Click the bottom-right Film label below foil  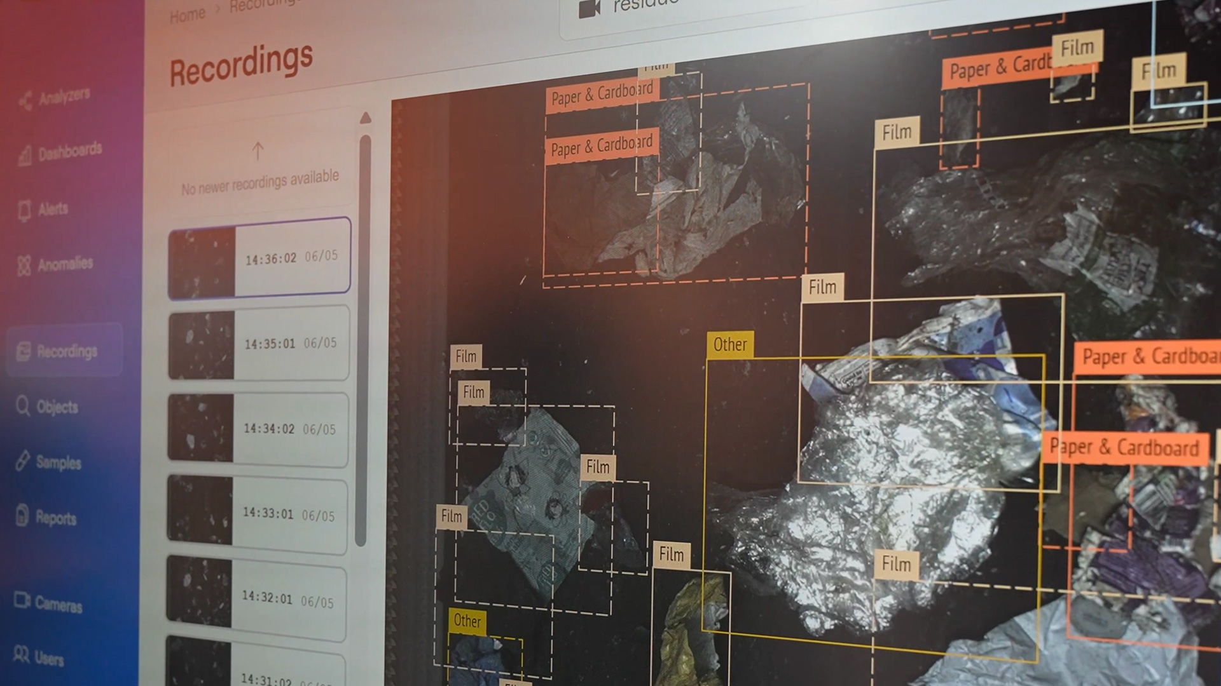tap(896, 563)
